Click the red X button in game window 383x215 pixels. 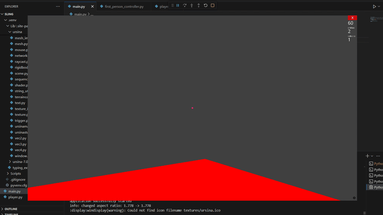click(352, 18)
